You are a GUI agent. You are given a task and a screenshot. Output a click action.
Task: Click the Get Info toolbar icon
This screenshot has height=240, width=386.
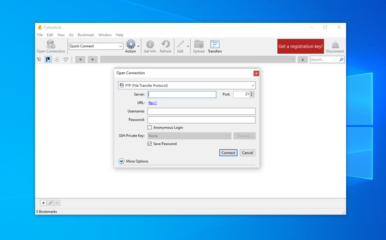[x=150, y=44]
